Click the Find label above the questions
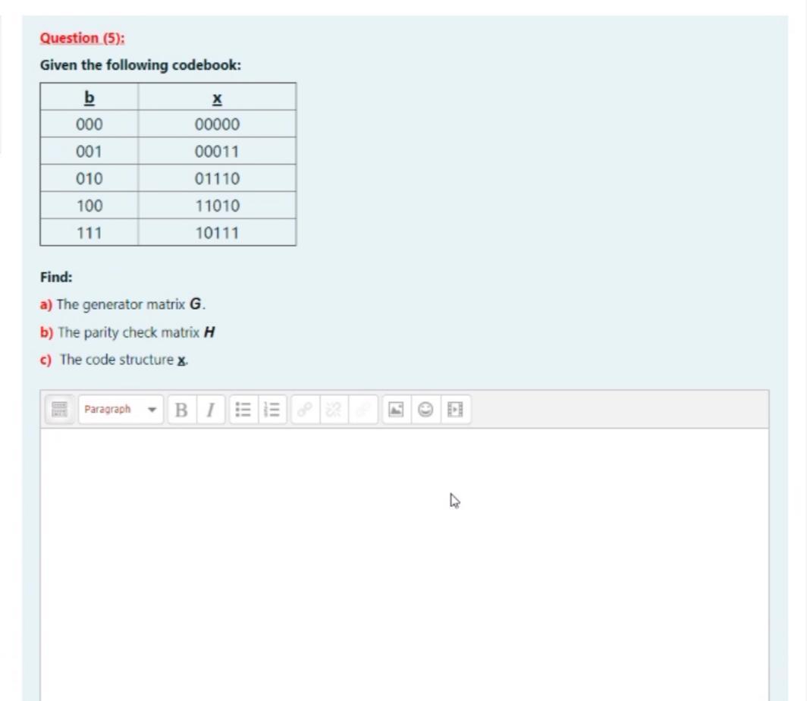Viewport: 807px width, 701px height. 55,277
